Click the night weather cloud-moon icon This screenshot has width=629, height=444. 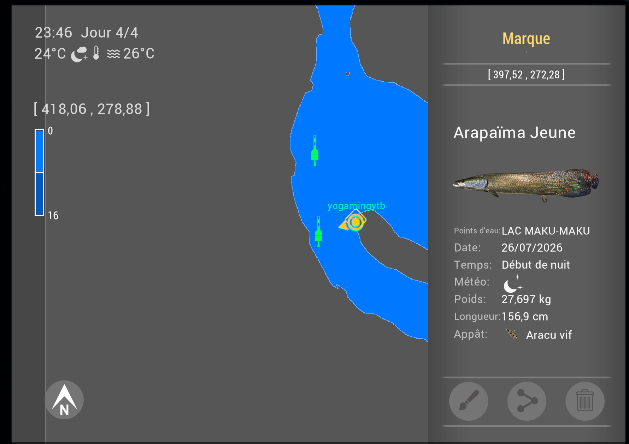click(79, 54)
